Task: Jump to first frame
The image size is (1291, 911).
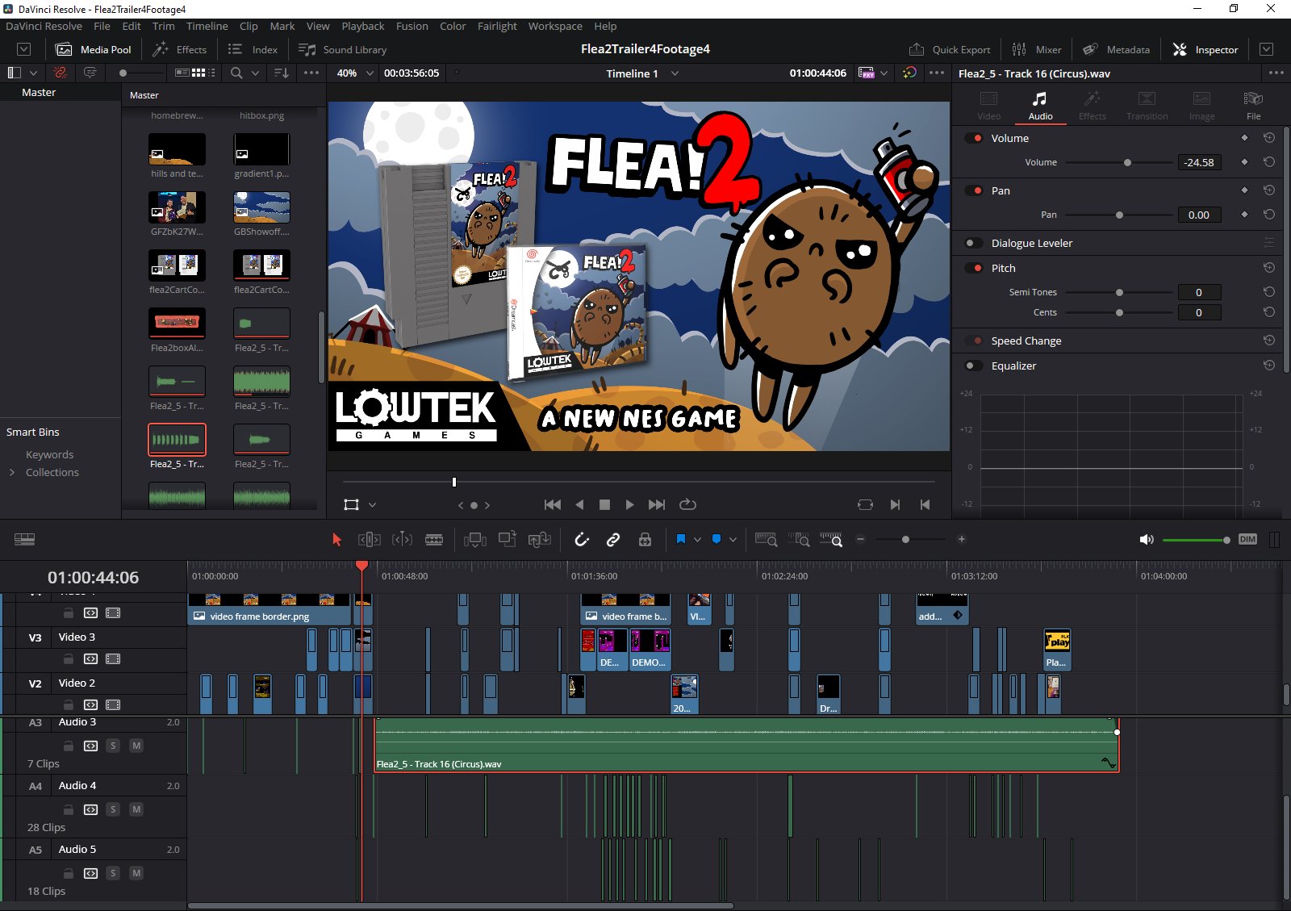Action: 553,504
